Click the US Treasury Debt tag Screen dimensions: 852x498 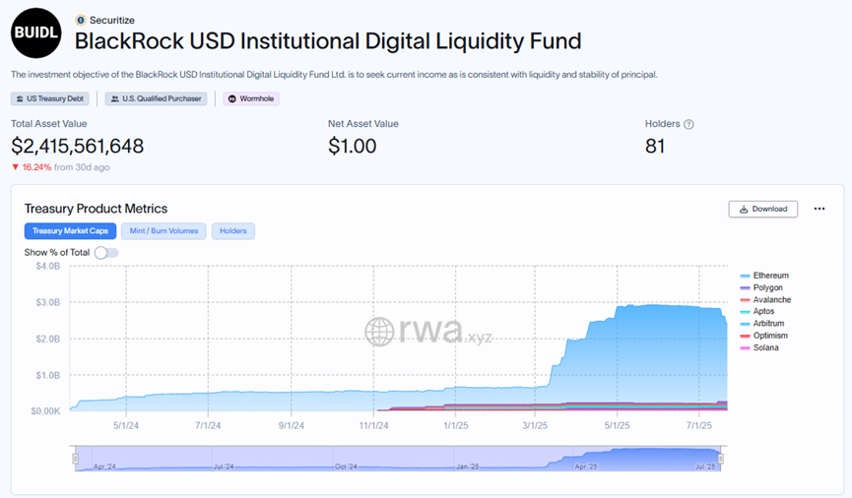click(x=51, y=98)
